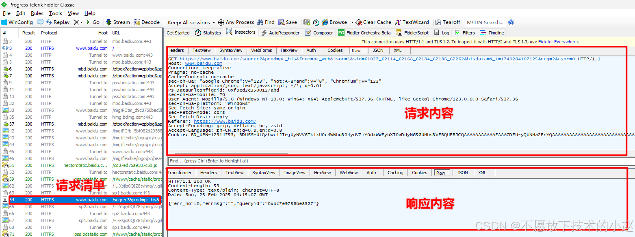
Task: Click the timer stopwatch icon
Action: [x=316, y=22]
